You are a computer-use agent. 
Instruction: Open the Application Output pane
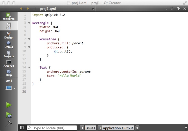click(x=115, y=128)
